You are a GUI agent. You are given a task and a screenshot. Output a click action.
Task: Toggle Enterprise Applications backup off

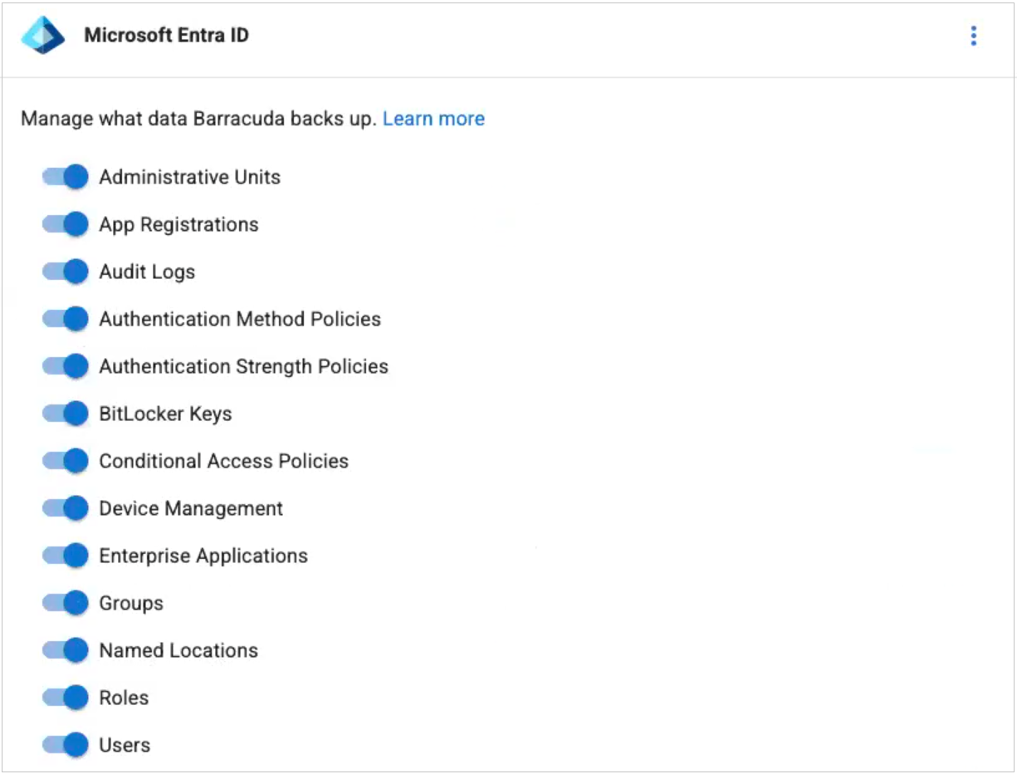[66, 556]
